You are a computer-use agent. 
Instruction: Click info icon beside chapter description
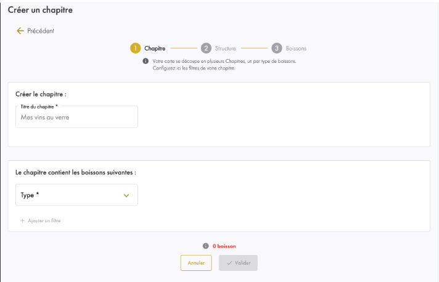point(146,61)
